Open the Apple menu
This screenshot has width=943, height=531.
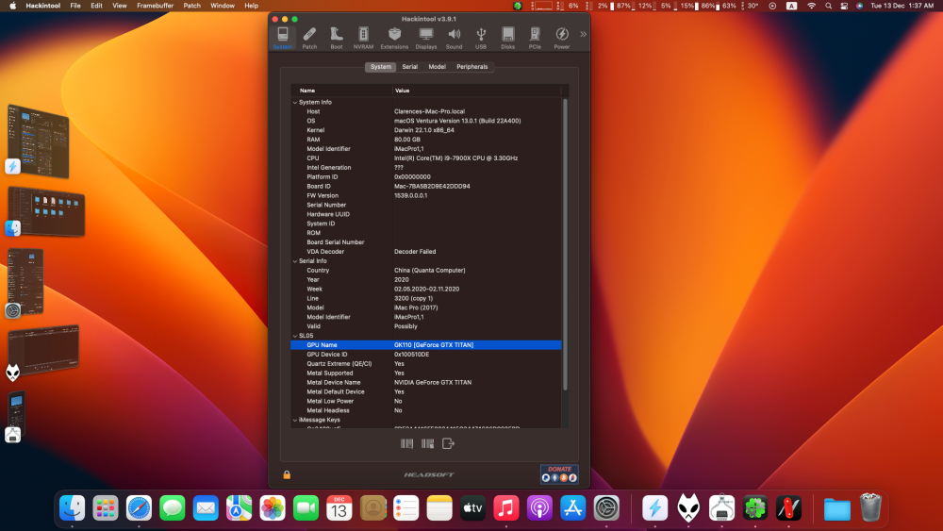point(12,6)
